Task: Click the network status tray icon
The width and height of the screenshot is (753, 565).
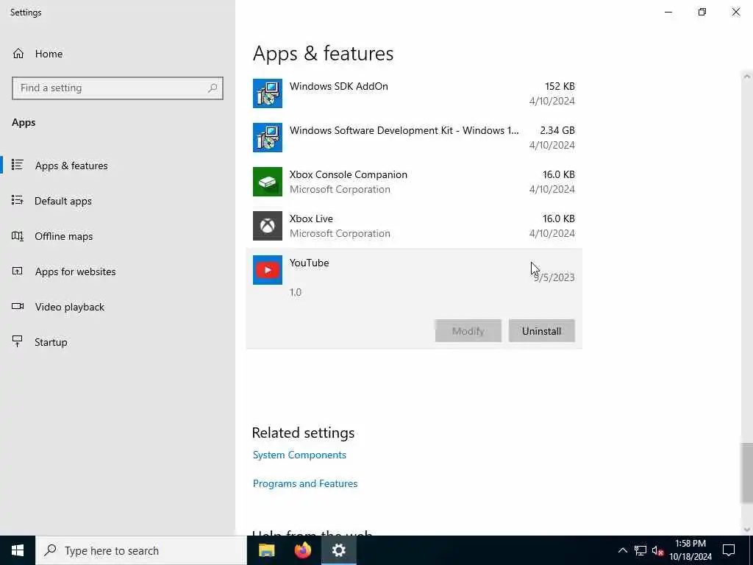Action: pyautogui.click(x=640, y=550)
